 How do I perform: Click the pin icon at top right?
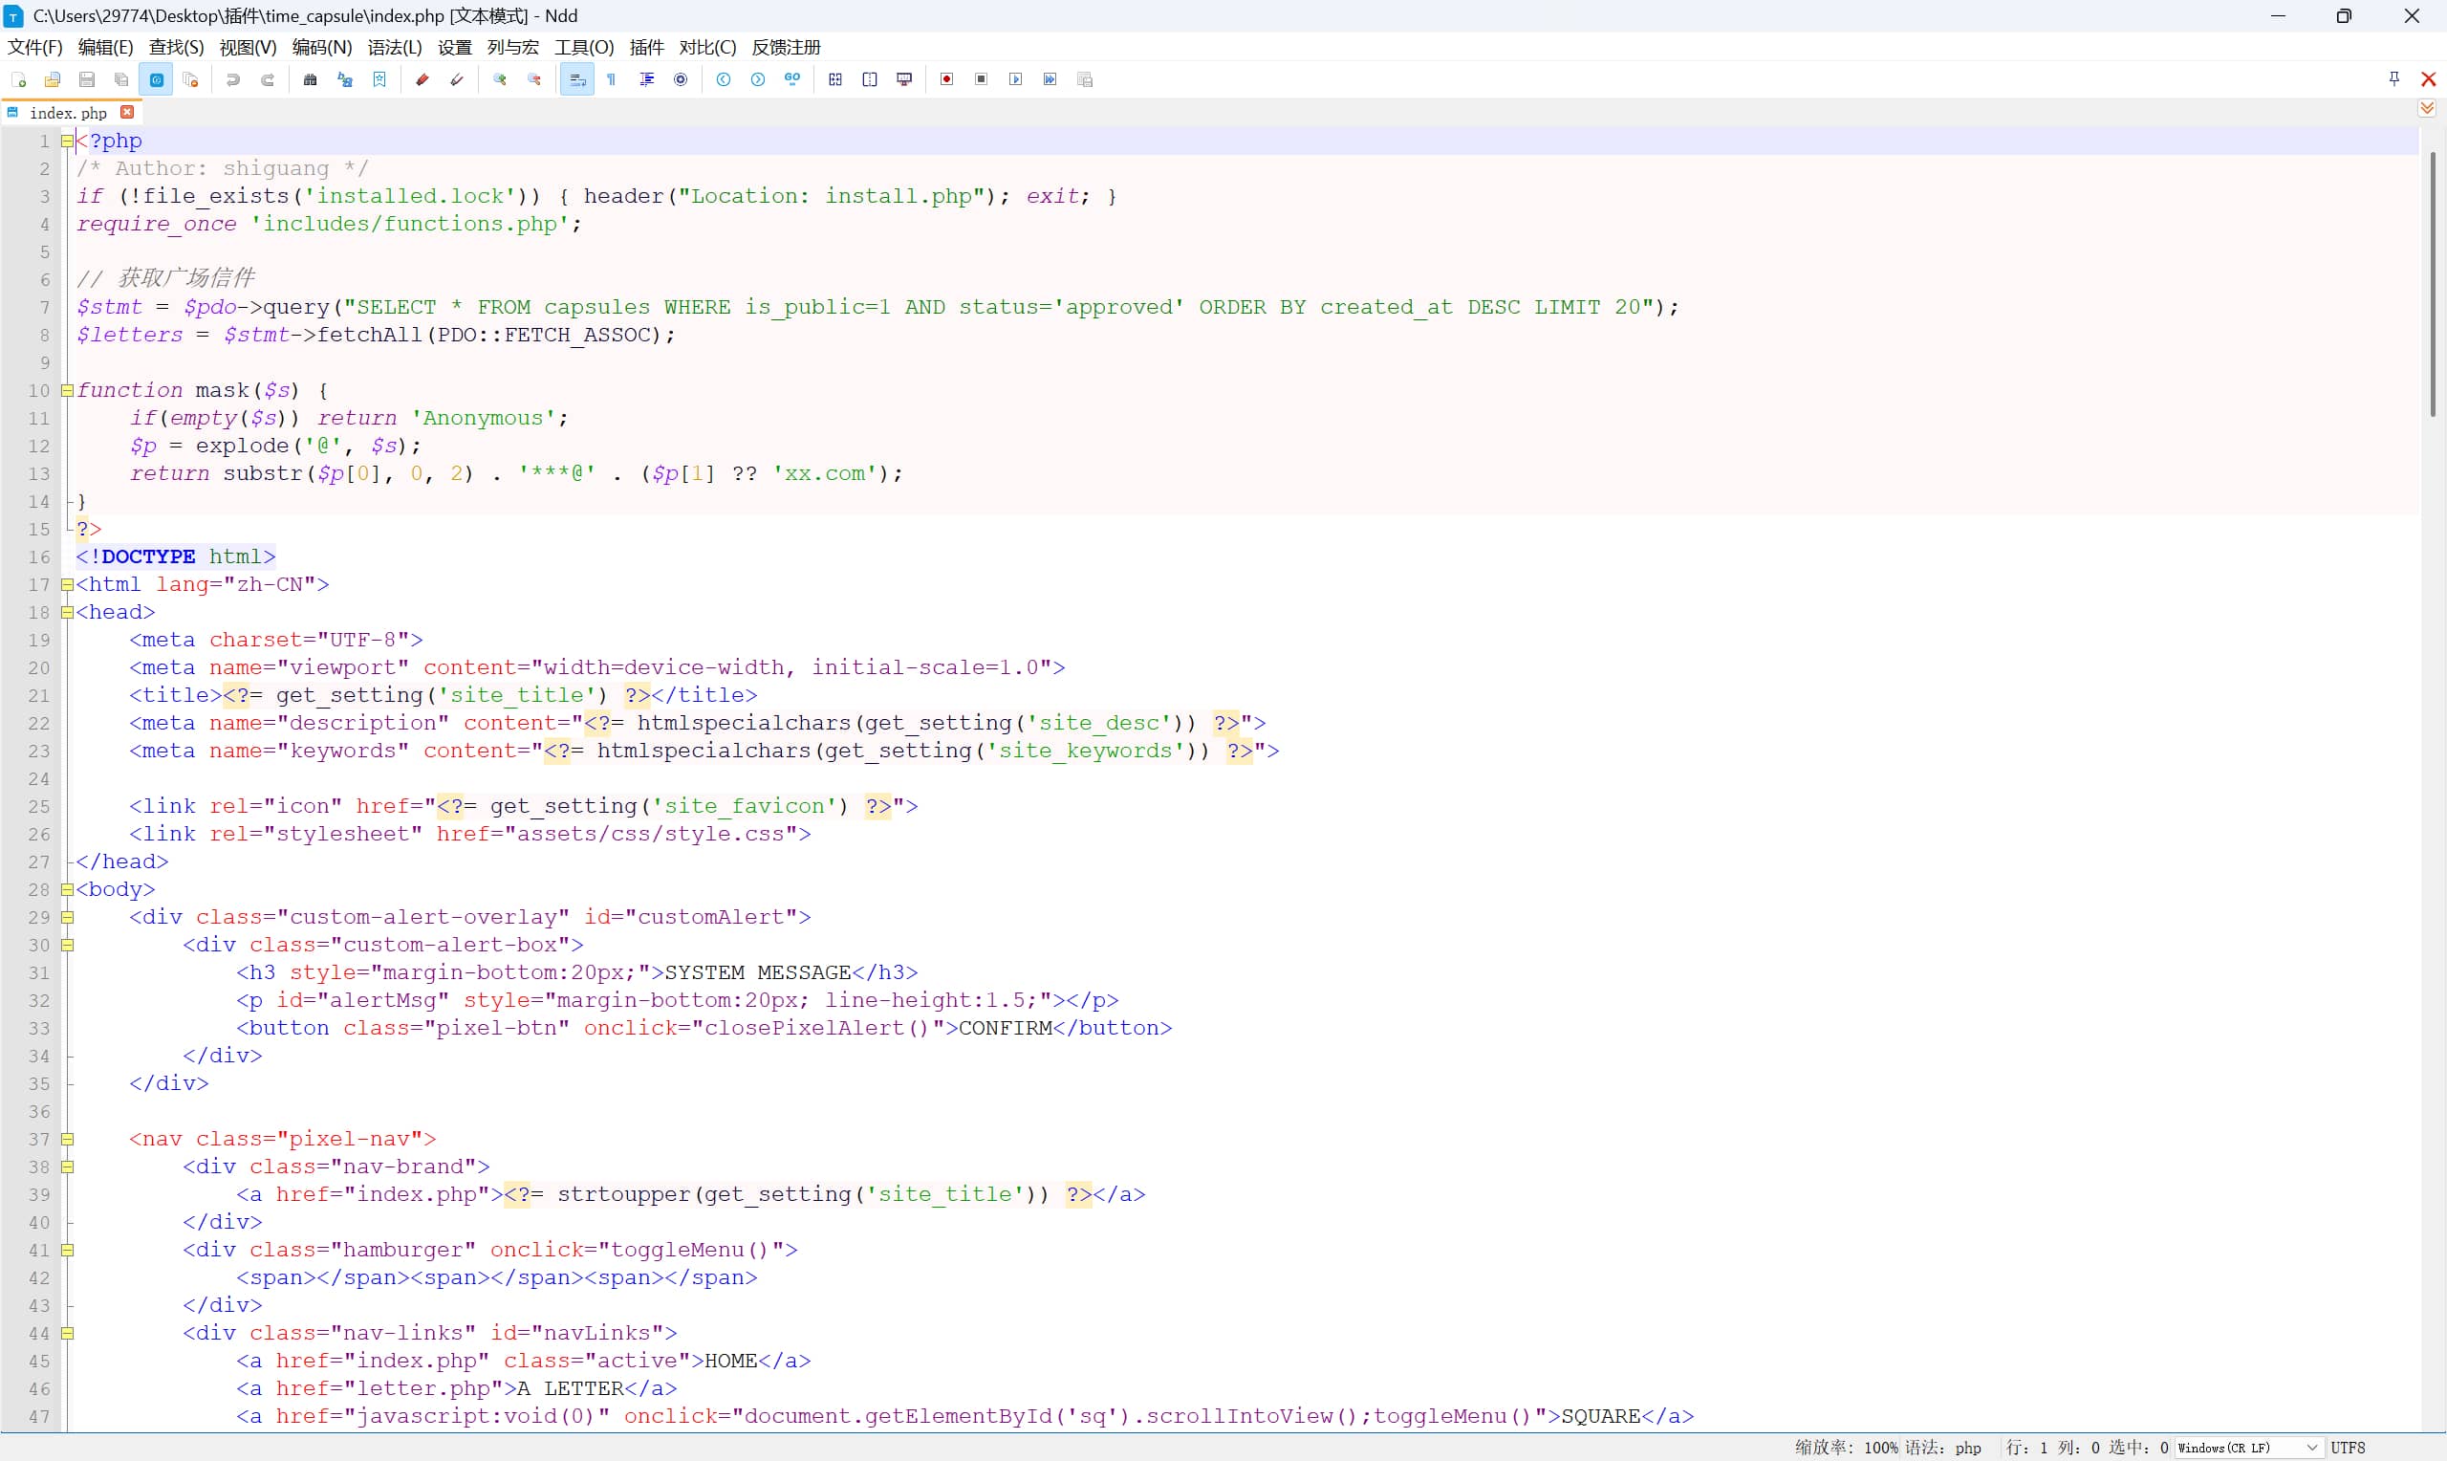[x=2393, y=78]
